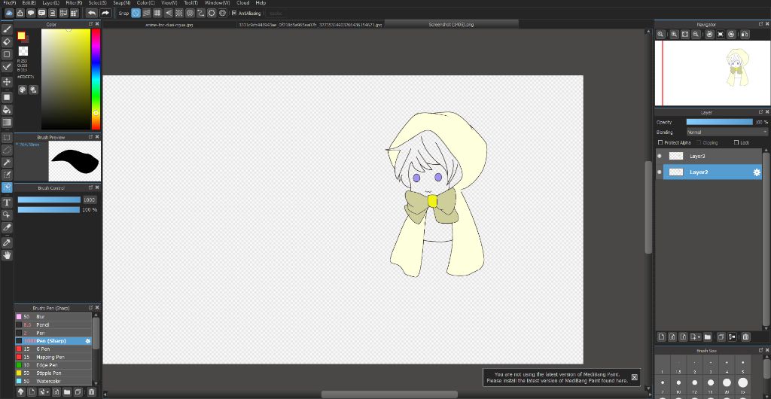Select Layer3 in the layer list
Screen dimensions: 771x399
tap(709, 156)
